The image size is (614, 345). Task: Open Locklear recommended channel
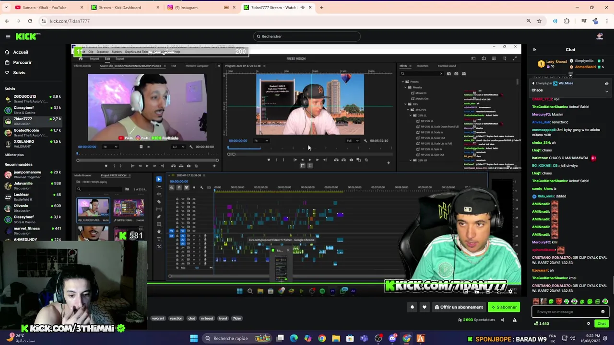tap(33, 197)
